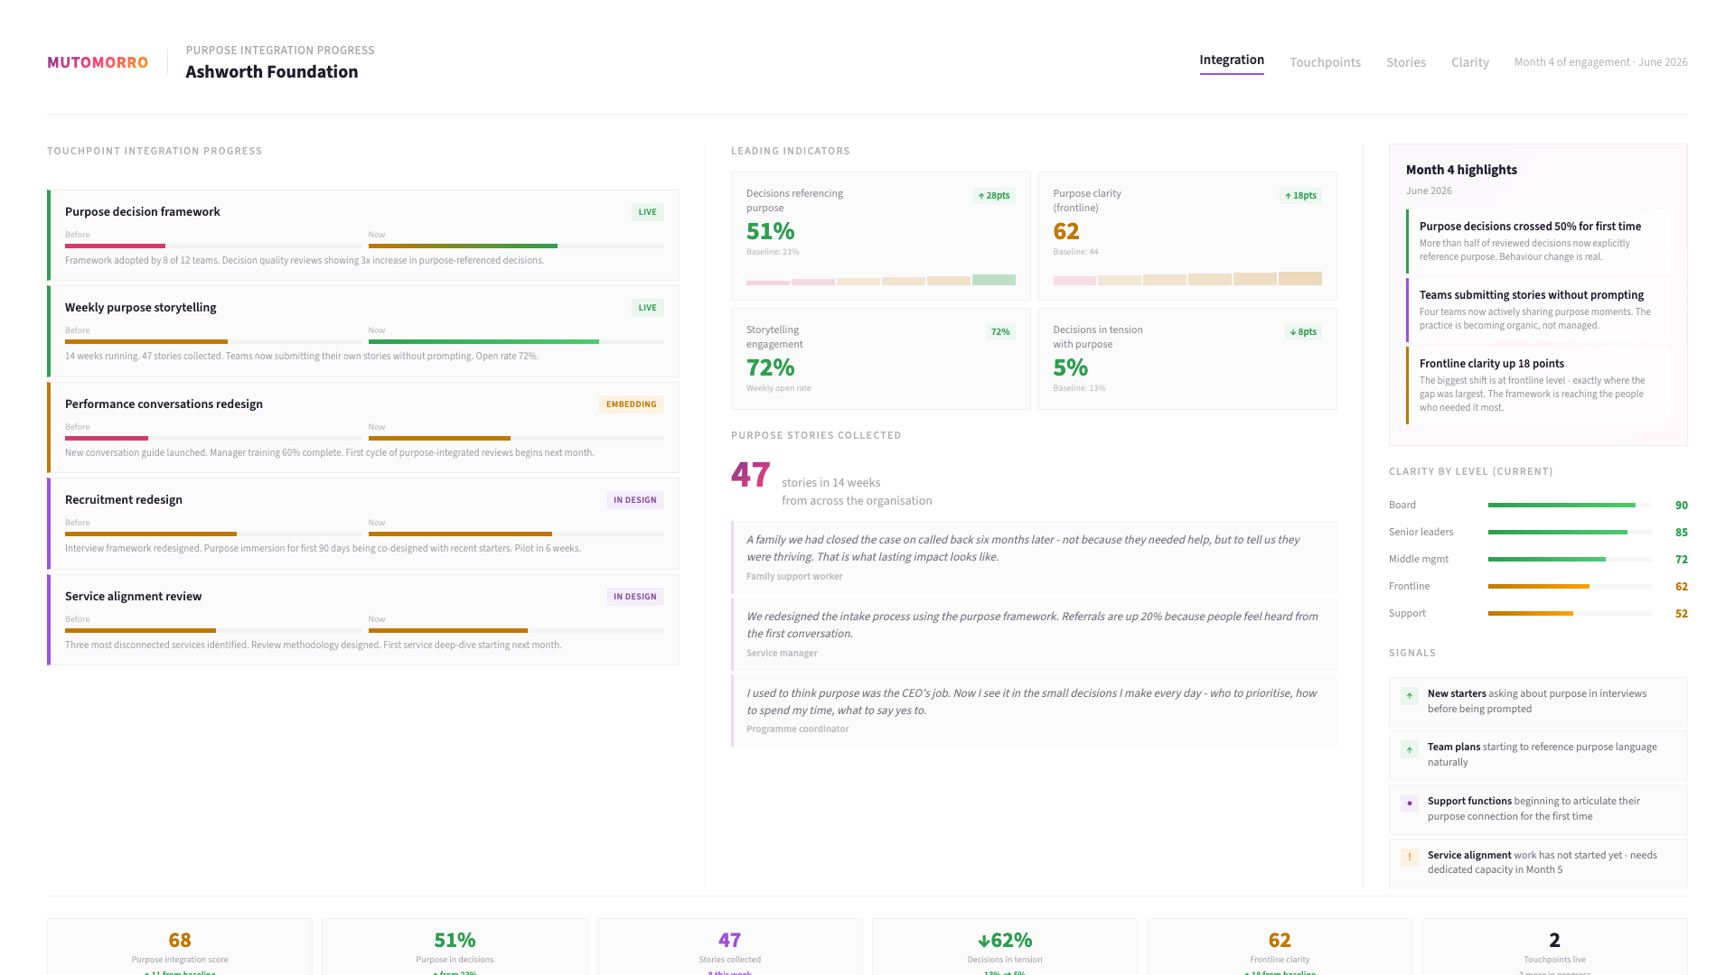Click the 72% badge on Storytelling engagement card
Image resolution: width=1735 pixels, height=975 pixels.
pyautogui.click(x=999, y=332)
